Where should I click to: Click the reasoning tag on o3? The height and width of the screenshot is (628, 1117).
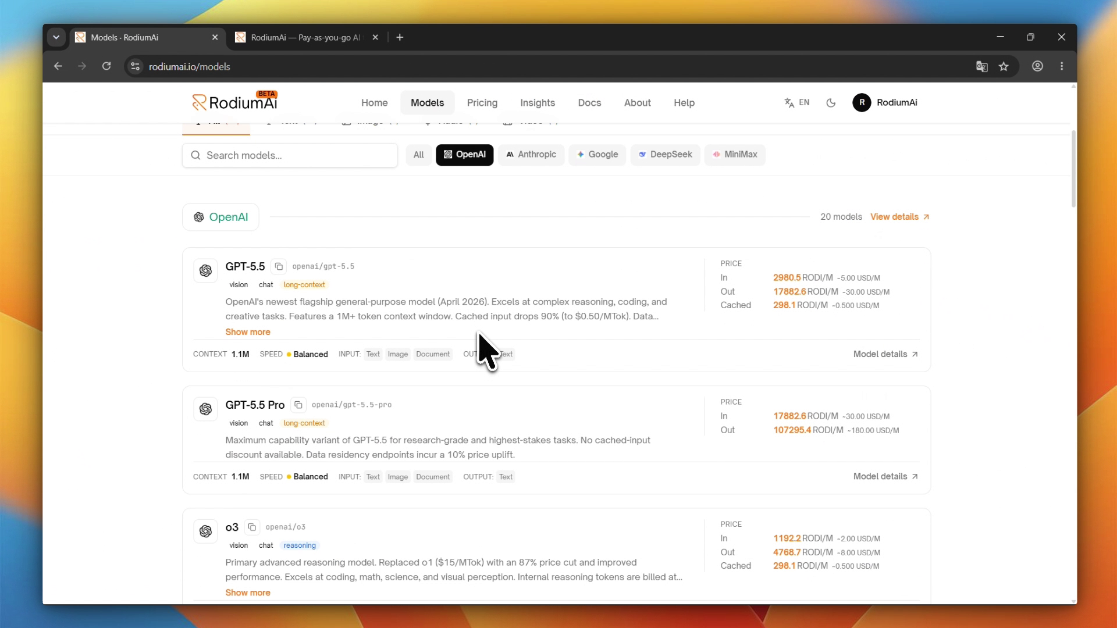(300, 545)
